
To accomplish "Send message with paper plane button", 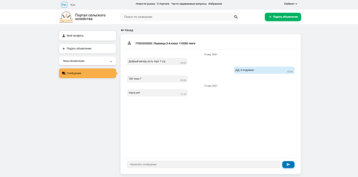I will pos(288,164).
